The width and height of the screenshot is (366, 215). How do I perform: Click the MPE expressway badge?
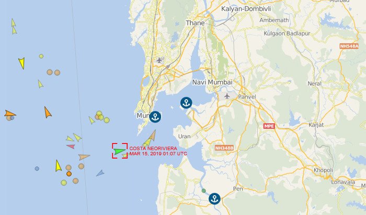[x=269, y=126]
